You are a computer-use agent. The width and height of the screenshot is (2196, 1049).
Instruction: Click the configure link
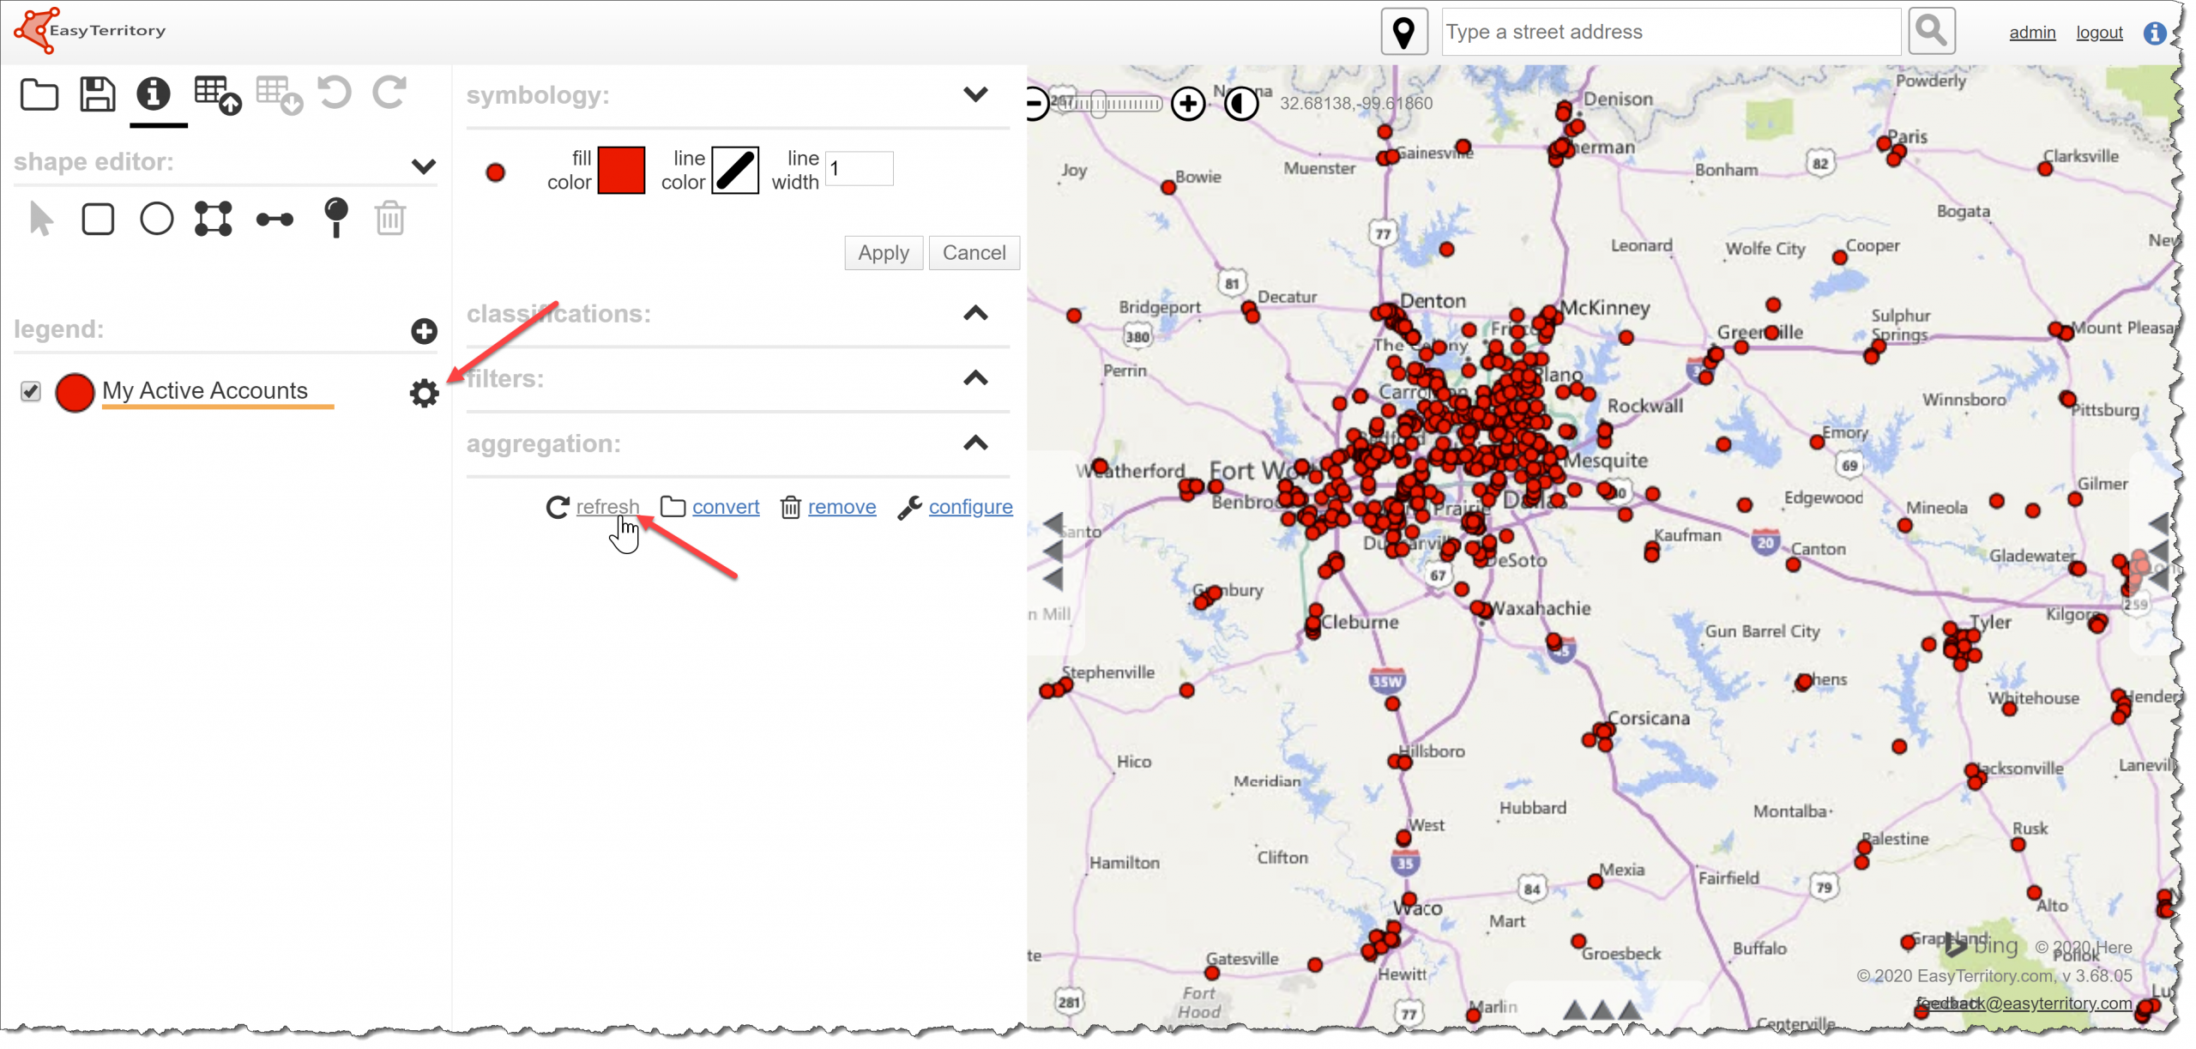[x=969, y=507]
